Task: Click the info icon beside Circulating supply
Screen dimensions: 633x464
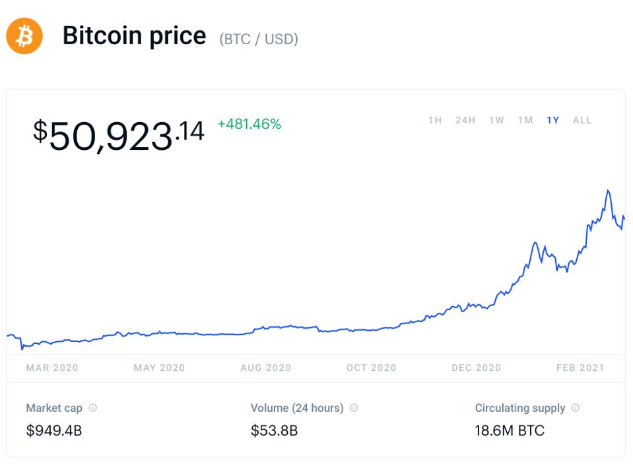Action: click(576, 408)
